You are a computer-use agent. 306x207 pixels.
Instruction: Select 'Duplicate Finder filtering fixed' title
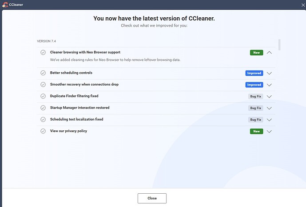point(74,96)
